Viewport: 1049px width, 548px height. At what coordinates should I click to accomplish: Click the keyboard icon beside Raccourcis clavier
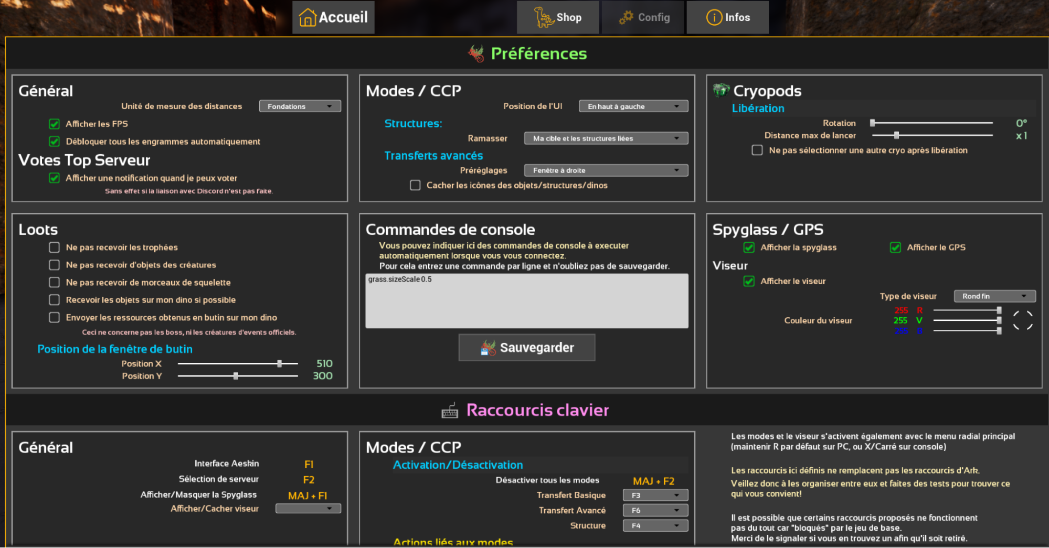click(450, 411)
